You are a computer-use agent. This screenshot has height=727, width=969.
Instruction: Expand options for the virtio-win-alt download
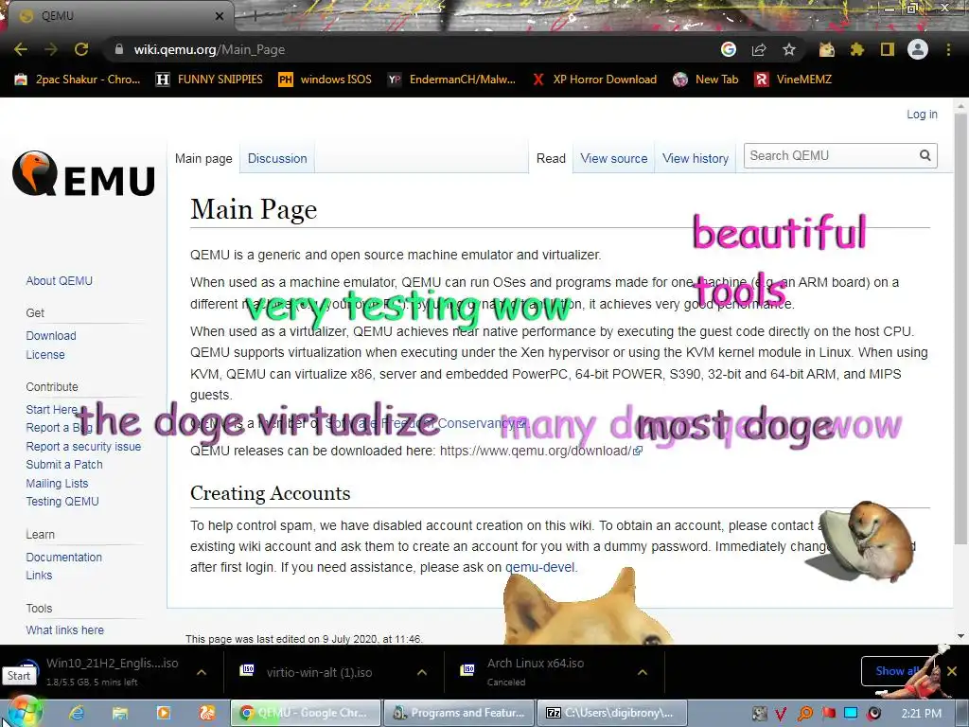tap(422, 672)
